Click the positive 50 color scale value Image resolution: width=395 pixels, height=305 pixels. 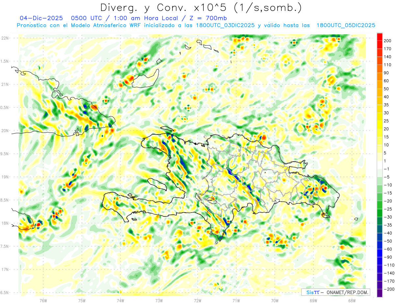pyautogui.click(x=387, y=89)
